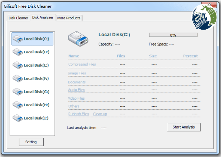Select Local Disk(E:) label in drive list
This screenshot has width=221, height=157.
(36, 65)
